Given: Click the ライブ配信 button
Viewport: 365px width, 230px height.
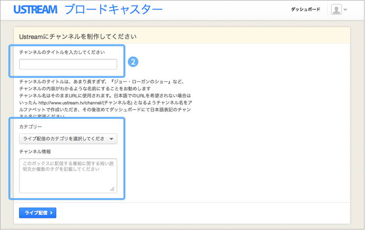Looking at the screenshot, I should 38,213.
